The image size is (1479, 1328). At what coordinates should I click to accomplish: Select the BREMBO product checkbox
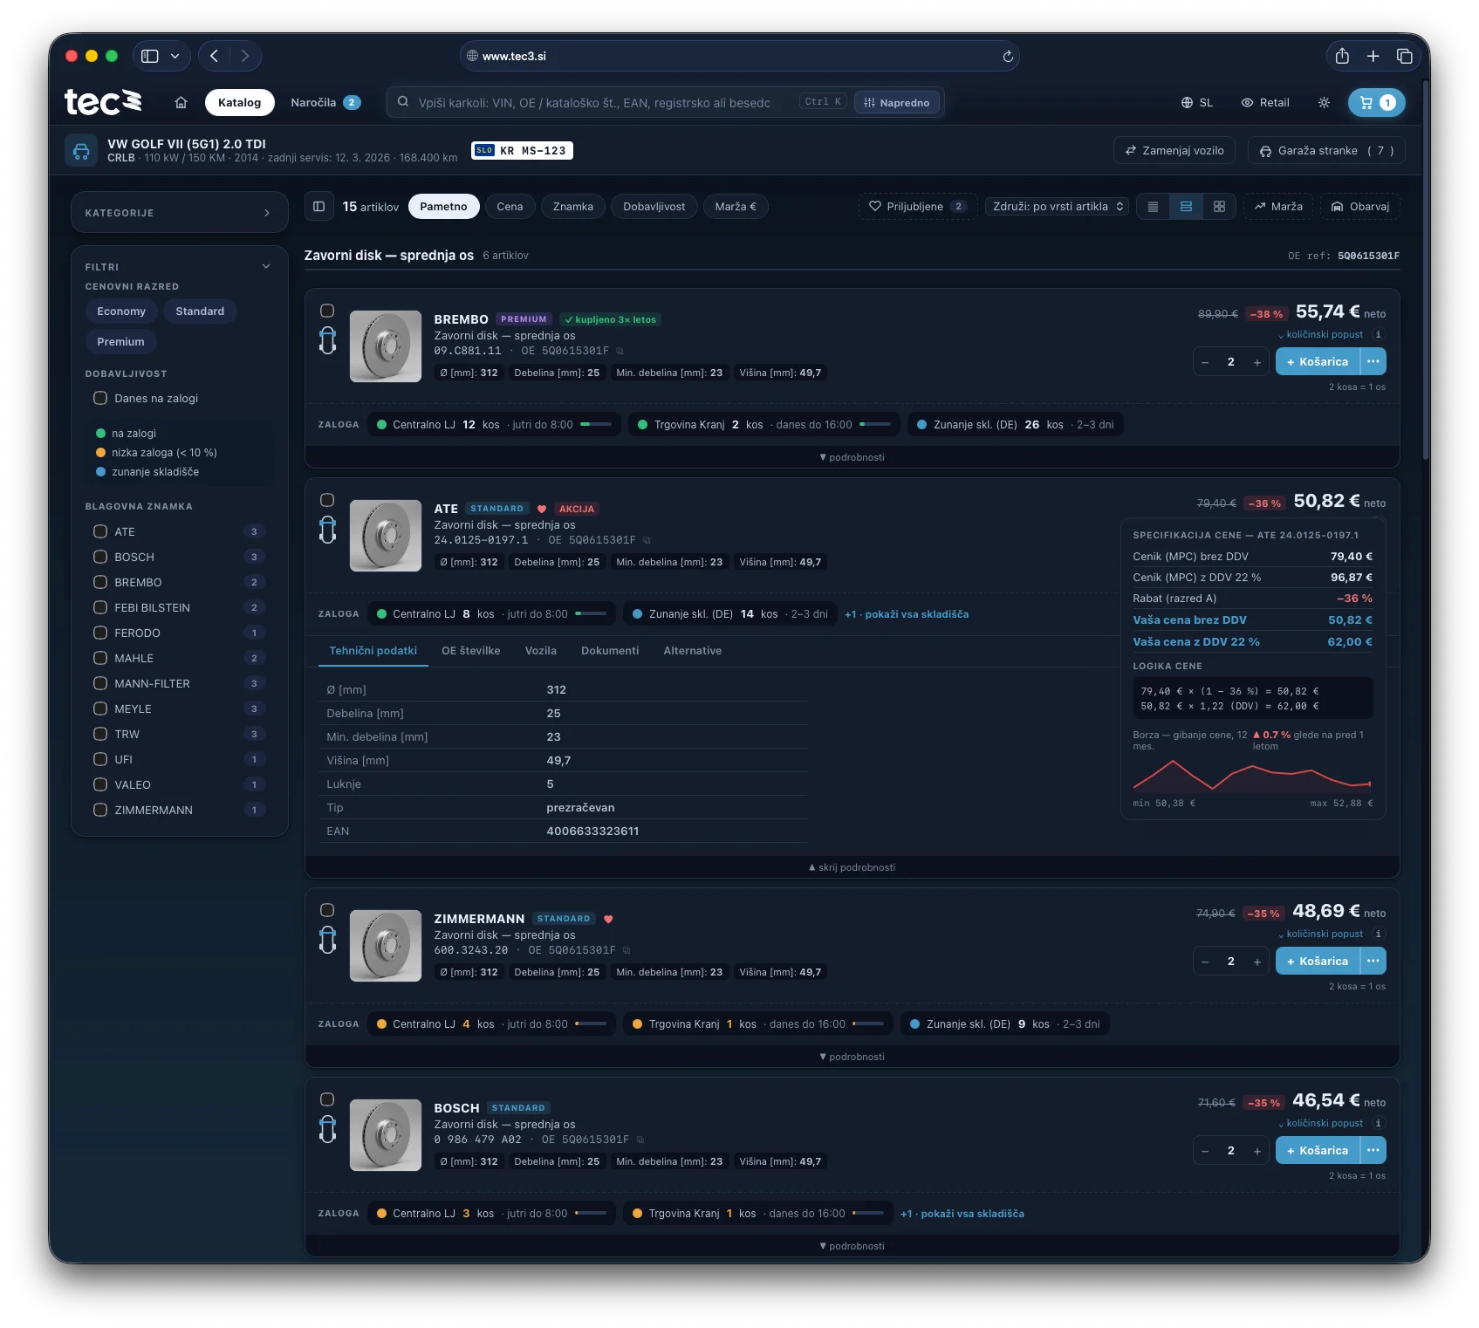327,311
